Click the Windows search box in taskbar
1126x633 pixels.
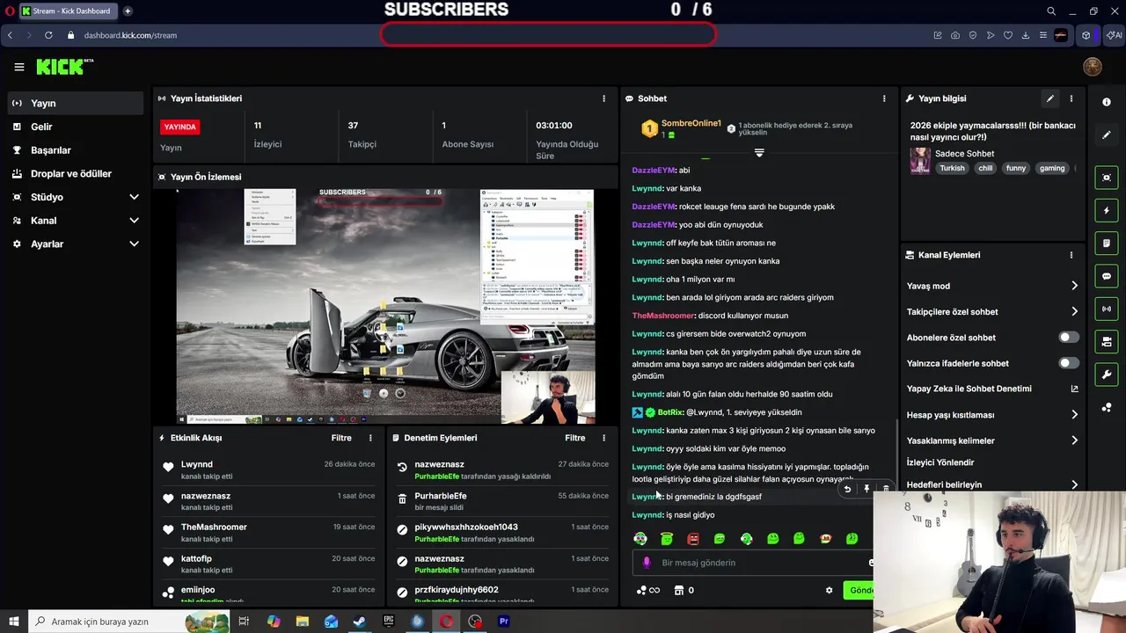(130, 622)
